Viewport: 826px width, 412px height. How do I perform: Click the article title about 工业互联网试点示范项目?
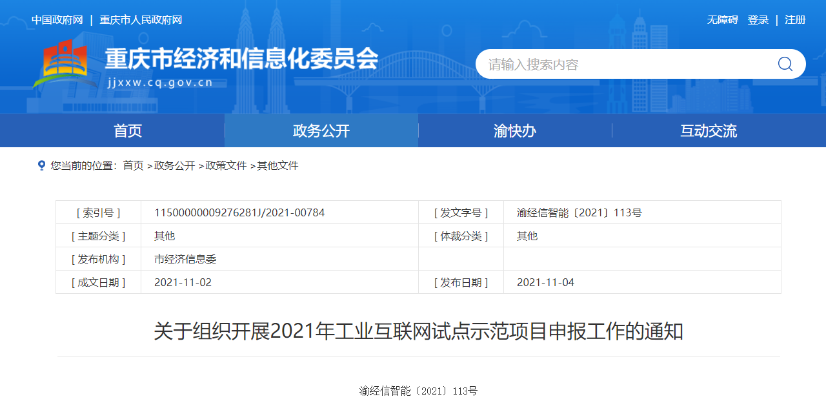tap(418, 332)
